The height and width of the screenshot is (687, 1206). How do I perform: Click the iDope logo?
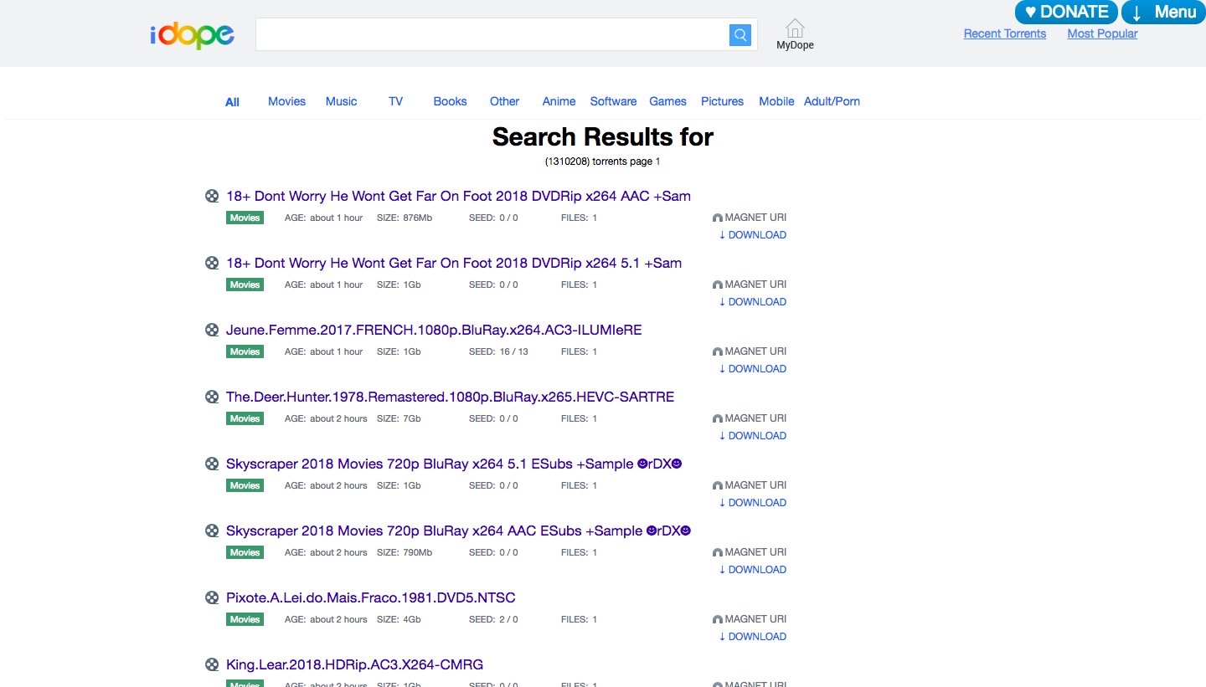193,34
